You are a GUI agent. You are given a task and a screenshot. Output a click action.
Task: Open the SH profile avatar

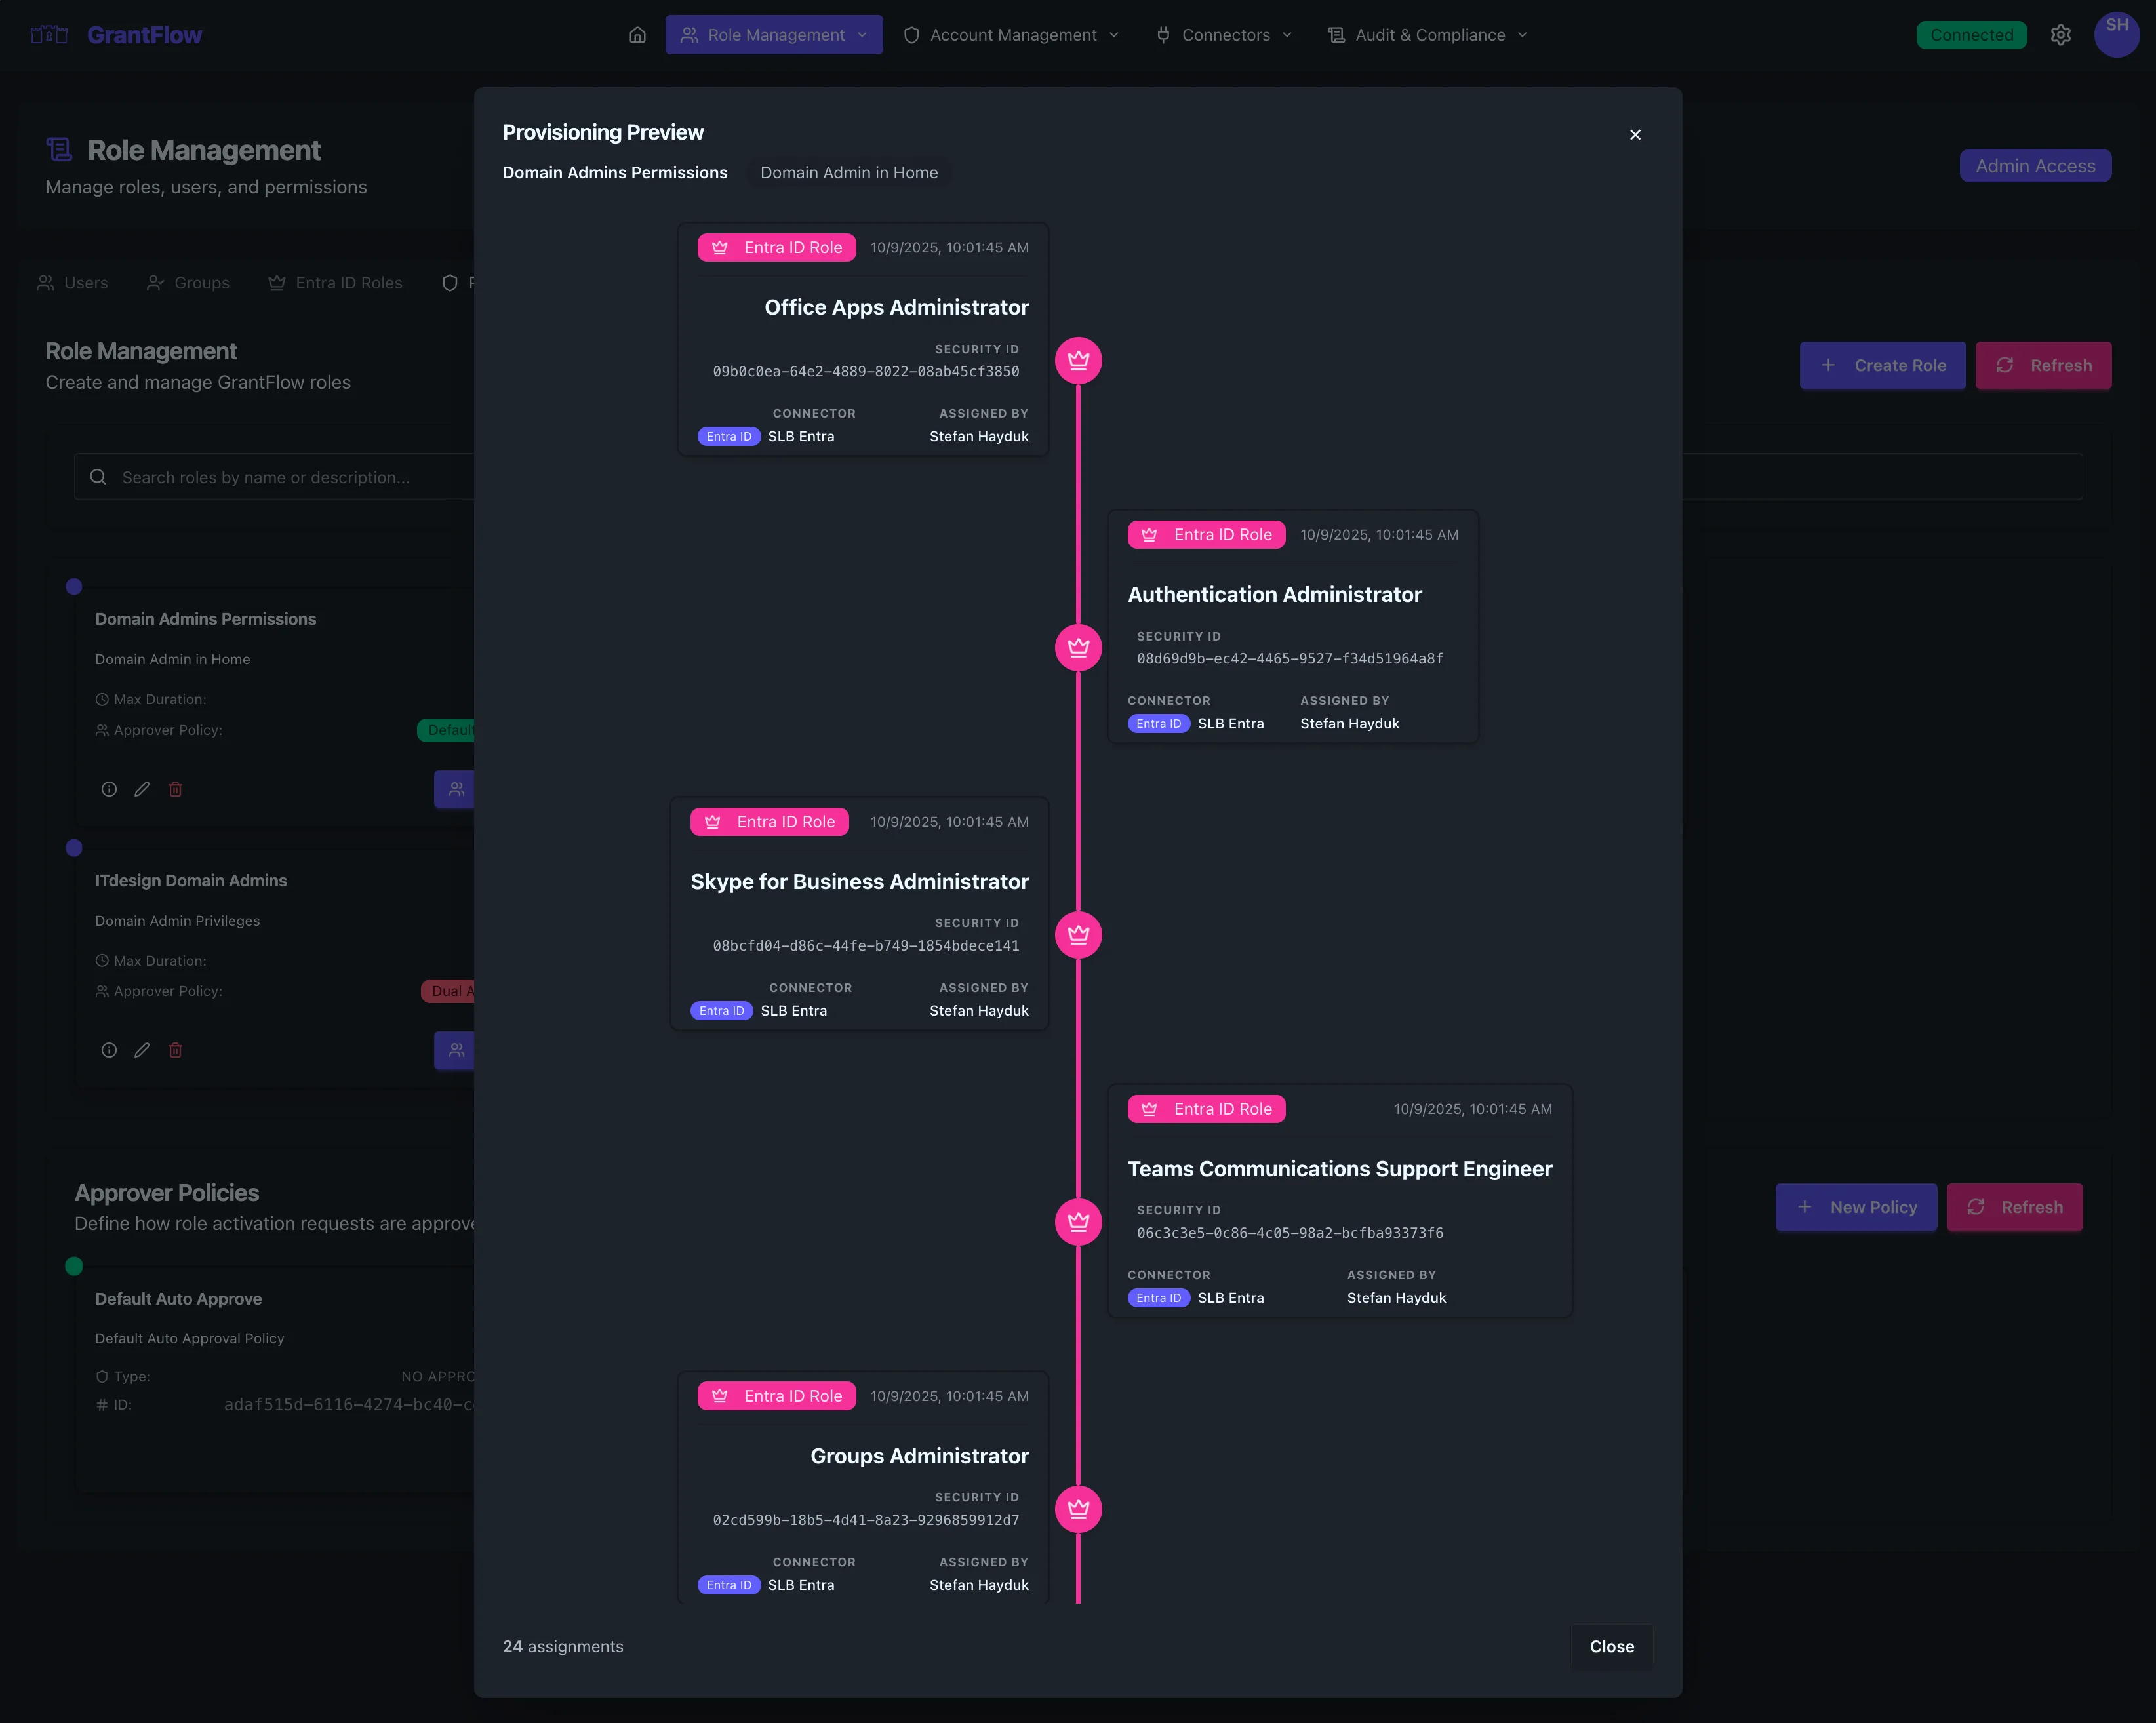pyautogui.click(x=2116, y=34)
